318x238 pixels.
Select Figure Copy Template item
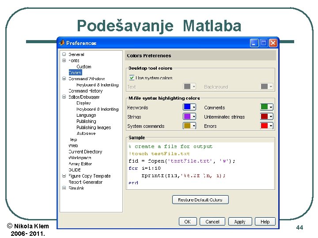pyautogui.click(x=90, y=176)
